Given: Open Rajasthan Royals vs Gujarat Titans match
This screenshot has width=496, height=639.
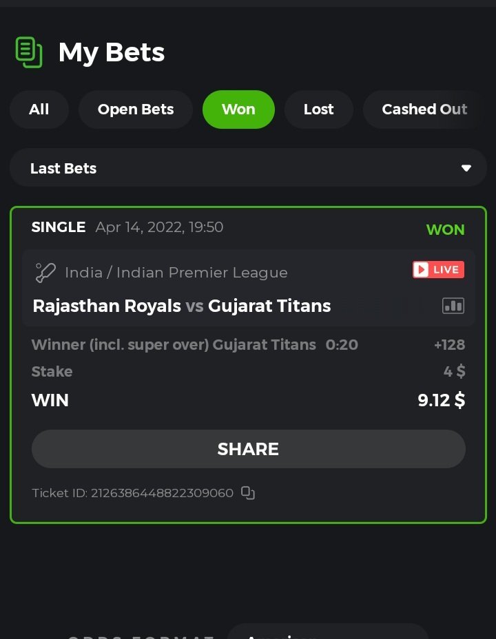Looking at the screenshot, I should click(182, 306).
